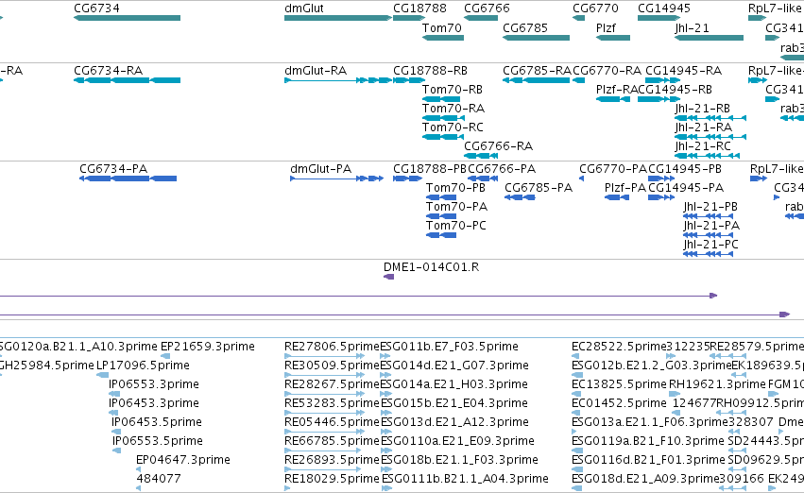804x493 pixels.
Task: Select the Plzf gene label
Action: tap(606, 27)
